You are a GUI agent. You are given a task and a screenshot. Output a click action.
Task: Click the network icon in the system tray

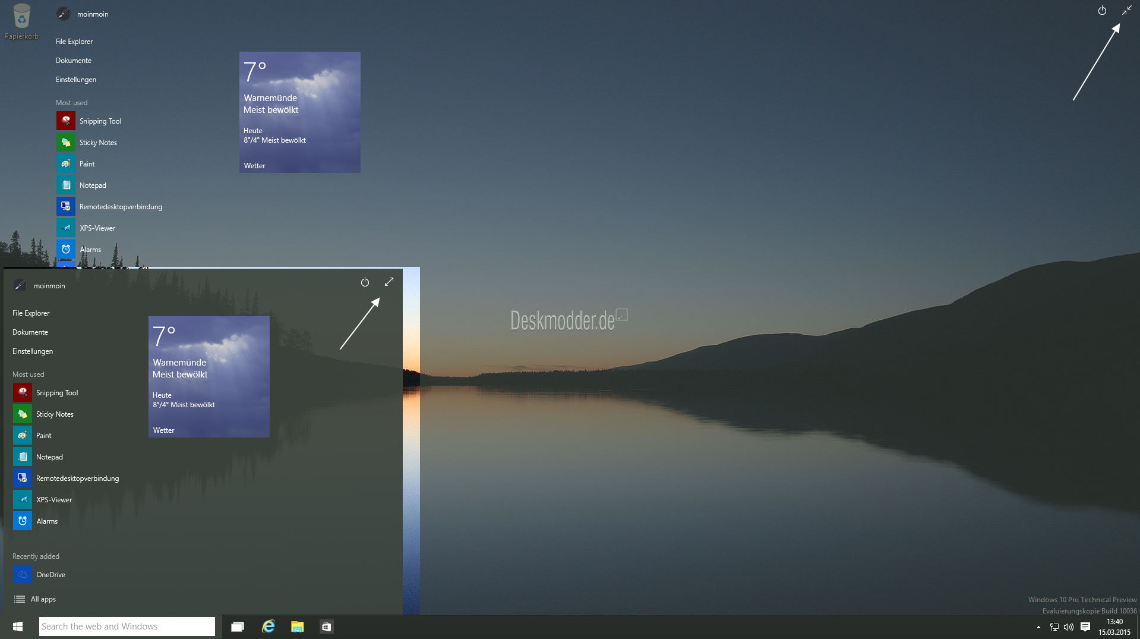pyautogui.click(x=1054, y=627)
